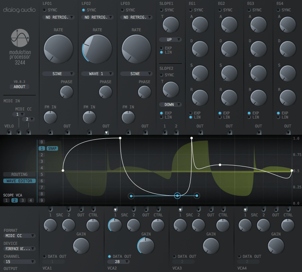Image resolution: width=302 pixels, height=272 pixels.
Task: Click VCA2 CTRL jack
Action: click(158, 209)
